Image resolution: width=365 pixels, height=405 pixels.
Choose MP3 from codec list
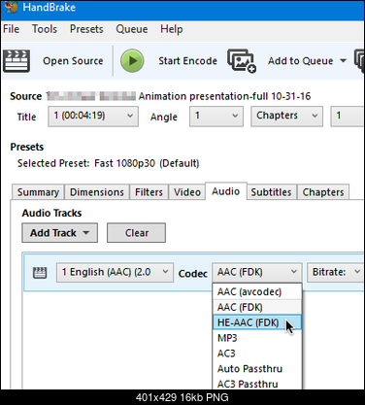[x=257, y=338]
